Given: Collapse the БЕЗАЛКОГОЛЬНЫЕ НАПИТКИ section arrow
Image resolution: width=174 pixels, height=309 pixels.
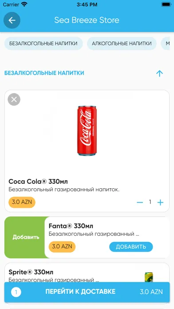Looking at the screenshot, I should point(159,74).
